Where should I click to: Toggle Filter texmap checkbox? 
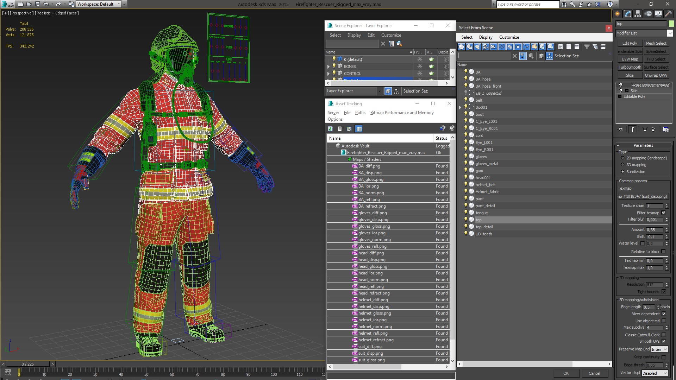coord(664,213)
